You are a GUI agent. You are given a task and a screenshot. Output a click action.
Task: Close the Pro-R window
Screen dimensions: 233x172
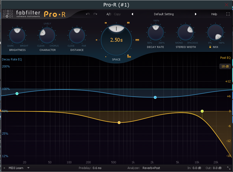pos(226,5)
